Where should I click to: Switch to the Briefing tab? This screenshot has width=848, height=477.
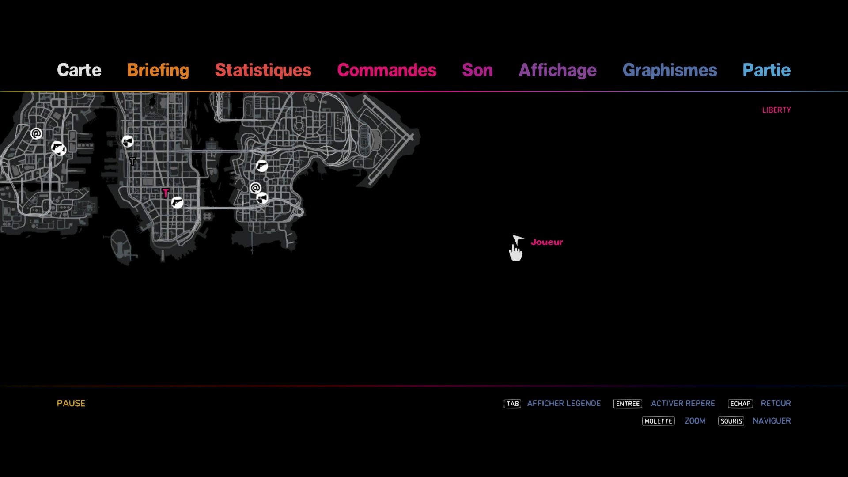158,70
